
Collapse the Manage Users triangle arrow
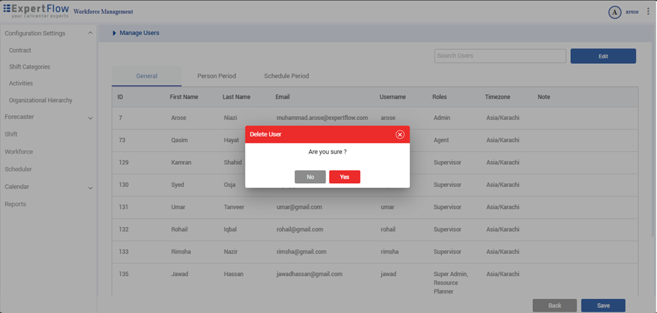(x=115, y=33)
